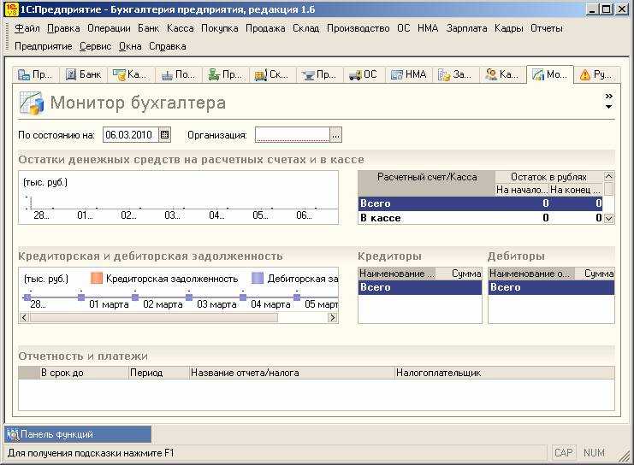Switch to the Банк tab

(x=83, y=74)
